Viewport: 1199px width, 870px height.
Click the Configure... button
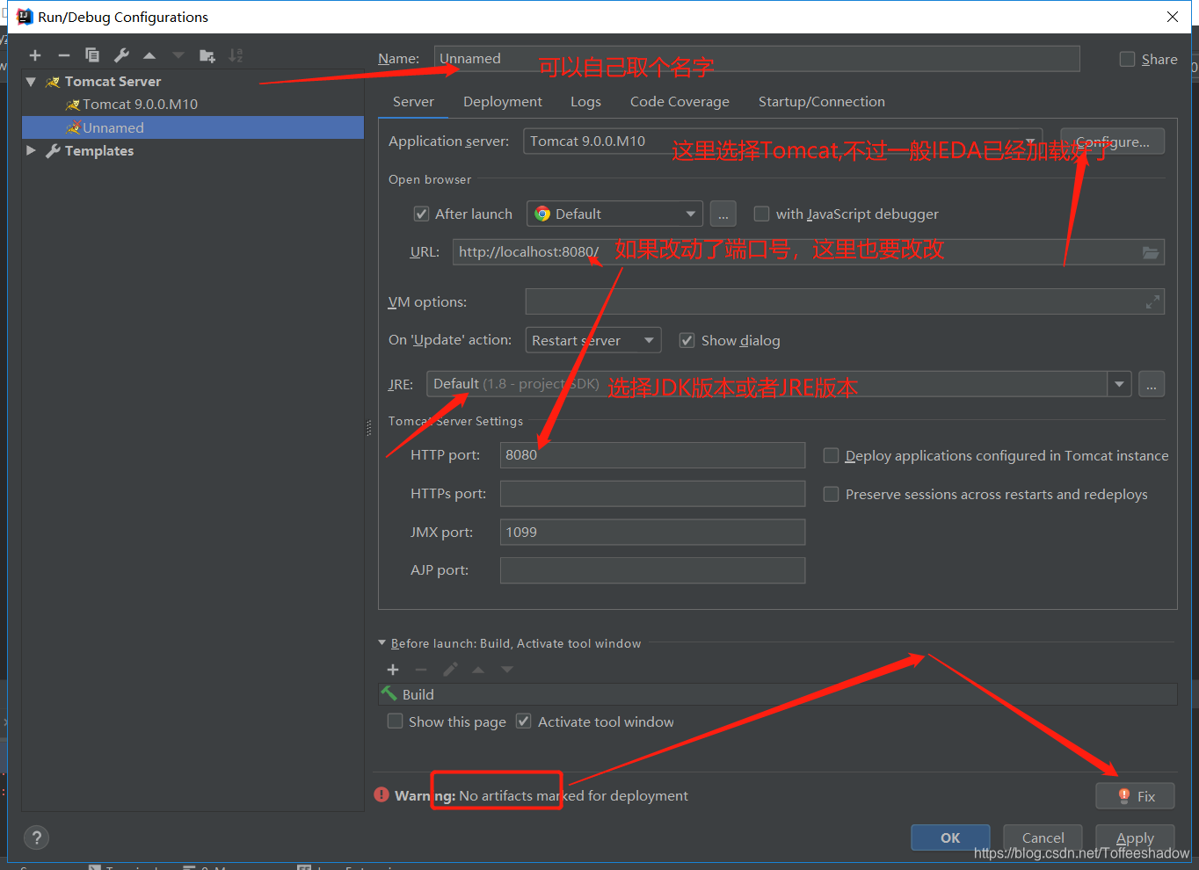tap(1112, 141)
